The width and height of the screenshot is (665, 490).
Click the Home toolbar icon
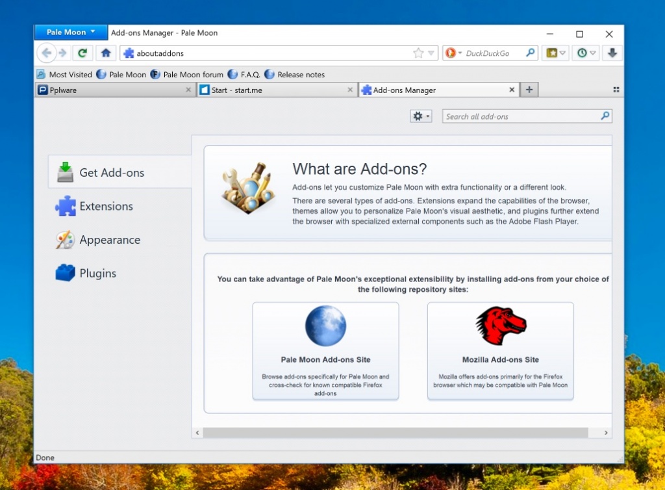105,53
